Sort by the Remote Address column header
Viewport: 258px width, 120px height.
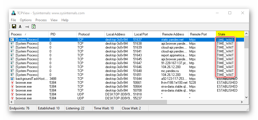[x=174, y=34]
